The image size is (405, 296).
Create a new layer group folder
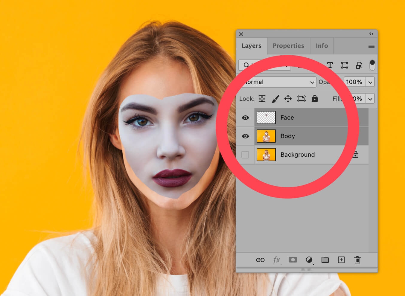325,260
